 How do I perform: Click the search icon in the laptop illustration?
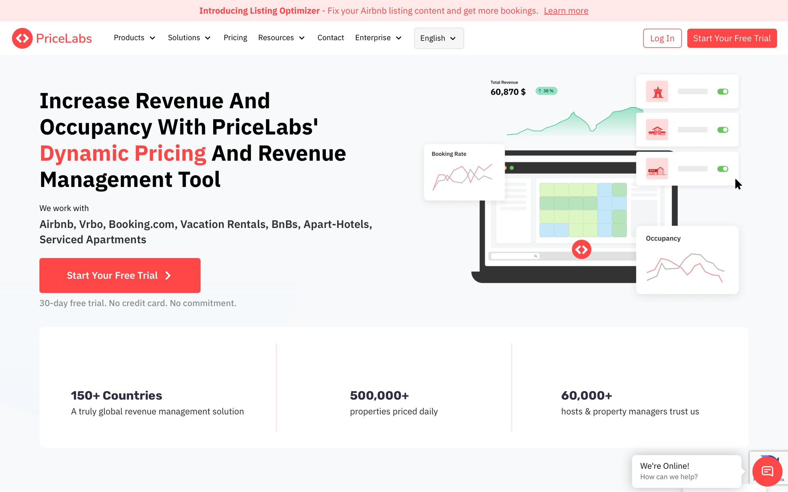tap(536, 256)
